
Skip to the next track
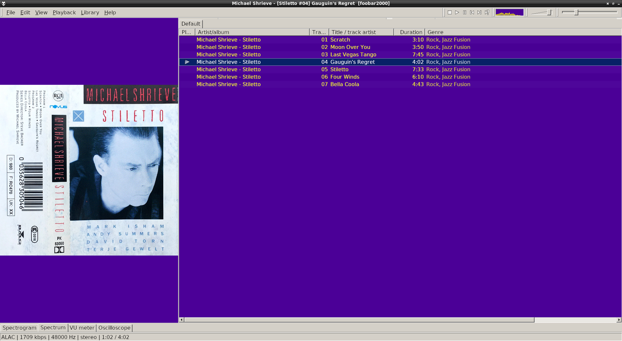click(x=479, y=12)
